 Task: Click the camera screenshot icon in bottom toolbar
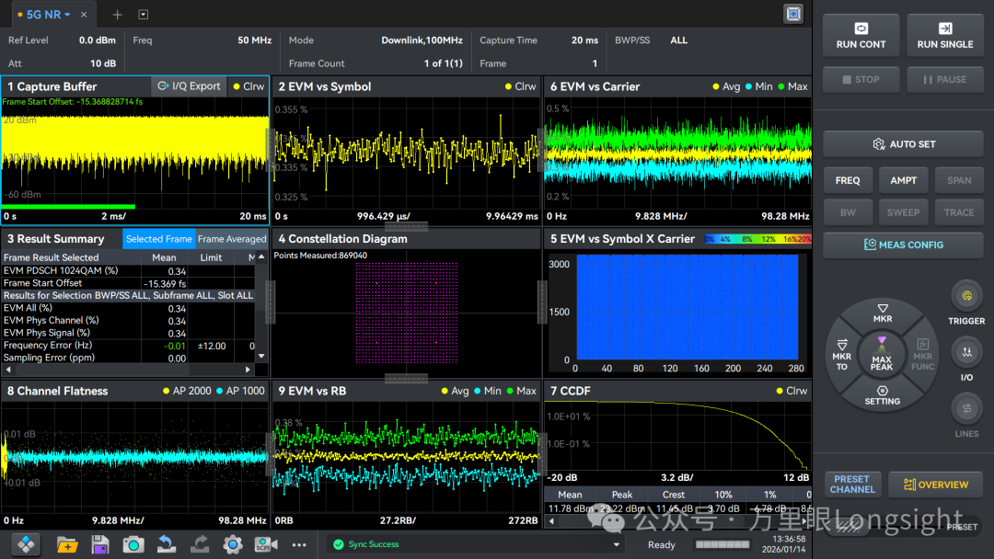(133, 544)
